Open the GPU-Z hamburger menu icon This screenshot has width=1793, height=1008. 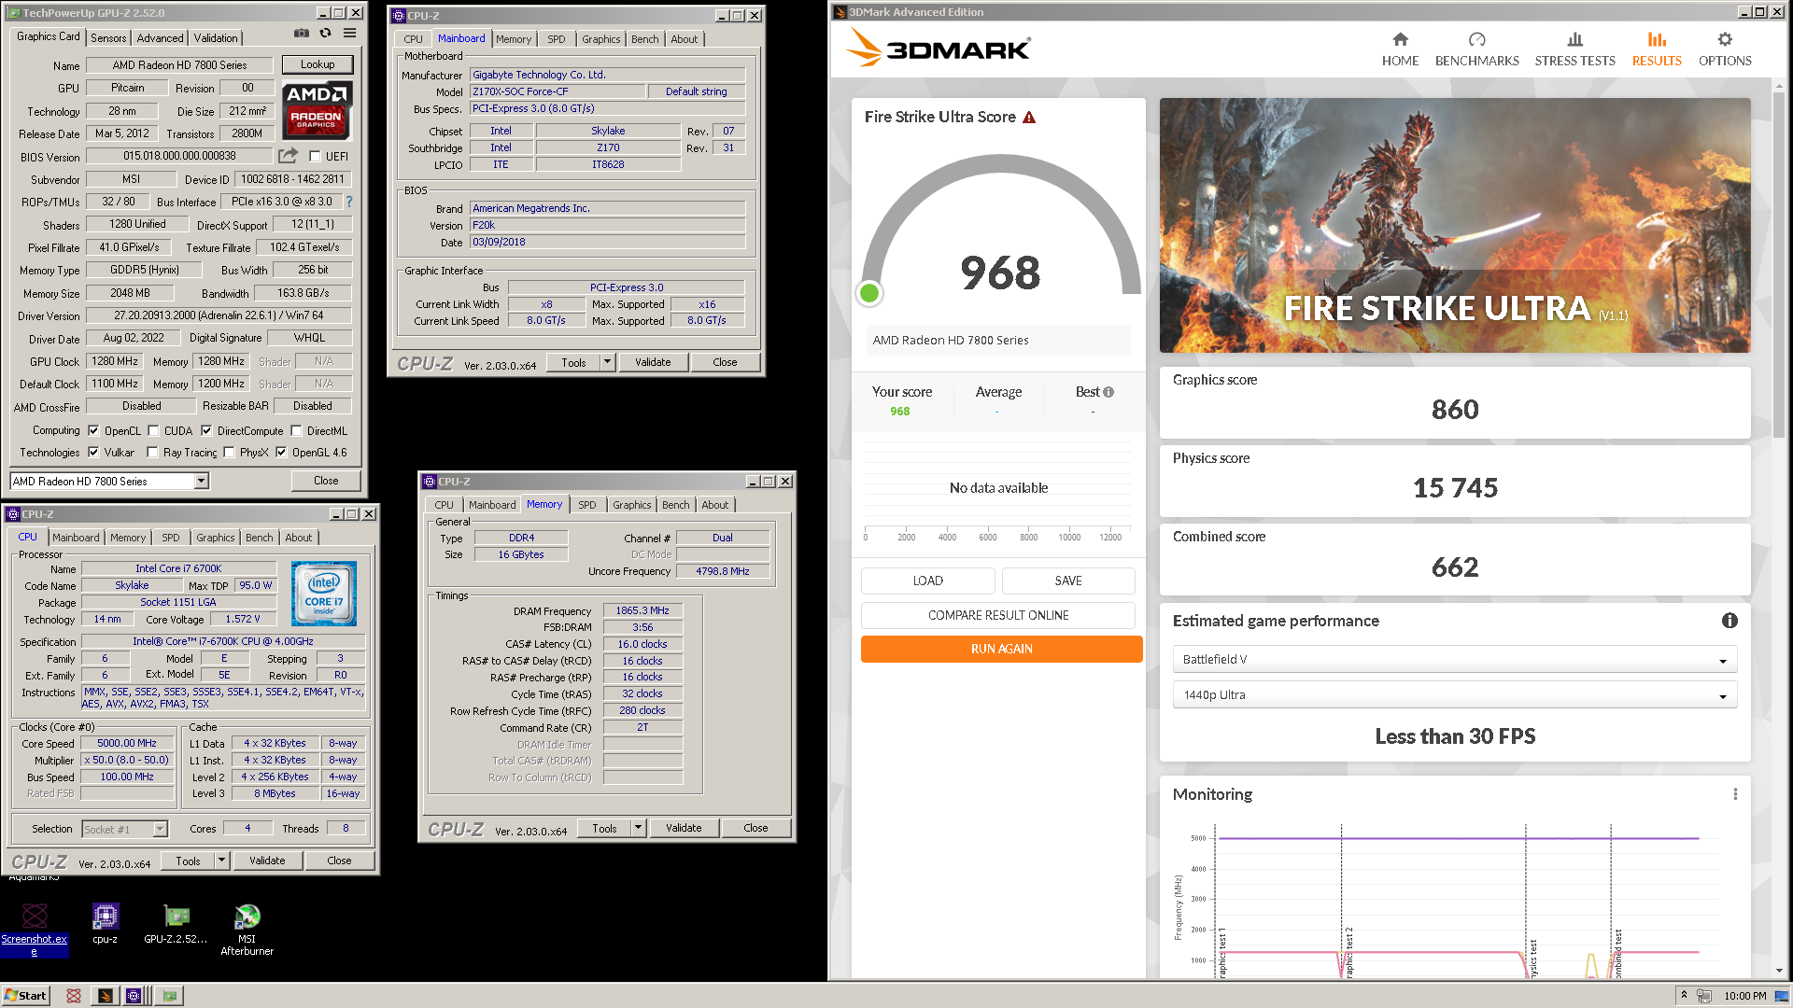pyautogui.click(x=349, y=34)
